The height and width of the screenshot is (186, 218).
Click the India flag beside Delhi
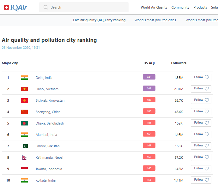24,78
